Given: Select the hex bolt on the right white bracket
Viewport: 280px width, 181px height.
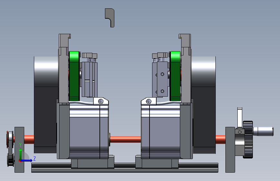Looking at the screenshot, I should [x=149, y=101].
